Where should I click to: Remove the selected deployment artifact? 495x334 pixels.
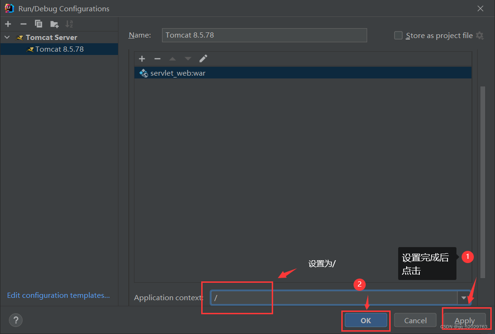(x=157, y=59)
